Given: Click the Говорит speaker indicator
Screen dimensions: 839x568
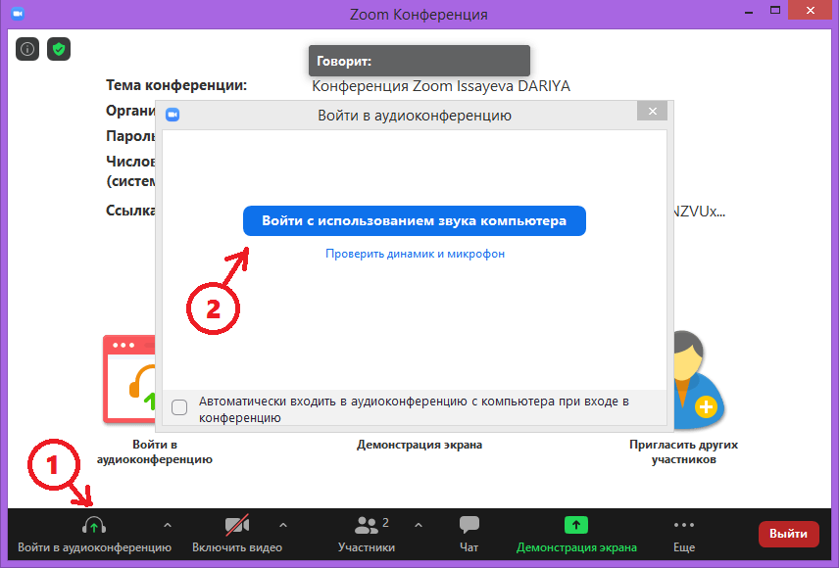Looking at the screenshot, I should click(419, 61).
